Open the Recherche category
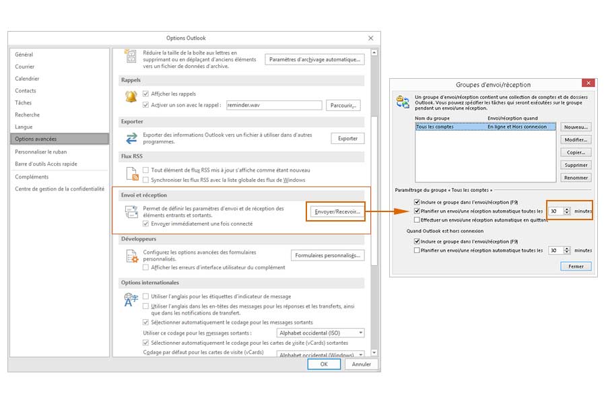This screenshot has width=606, height=404. [x=59, y=114]
